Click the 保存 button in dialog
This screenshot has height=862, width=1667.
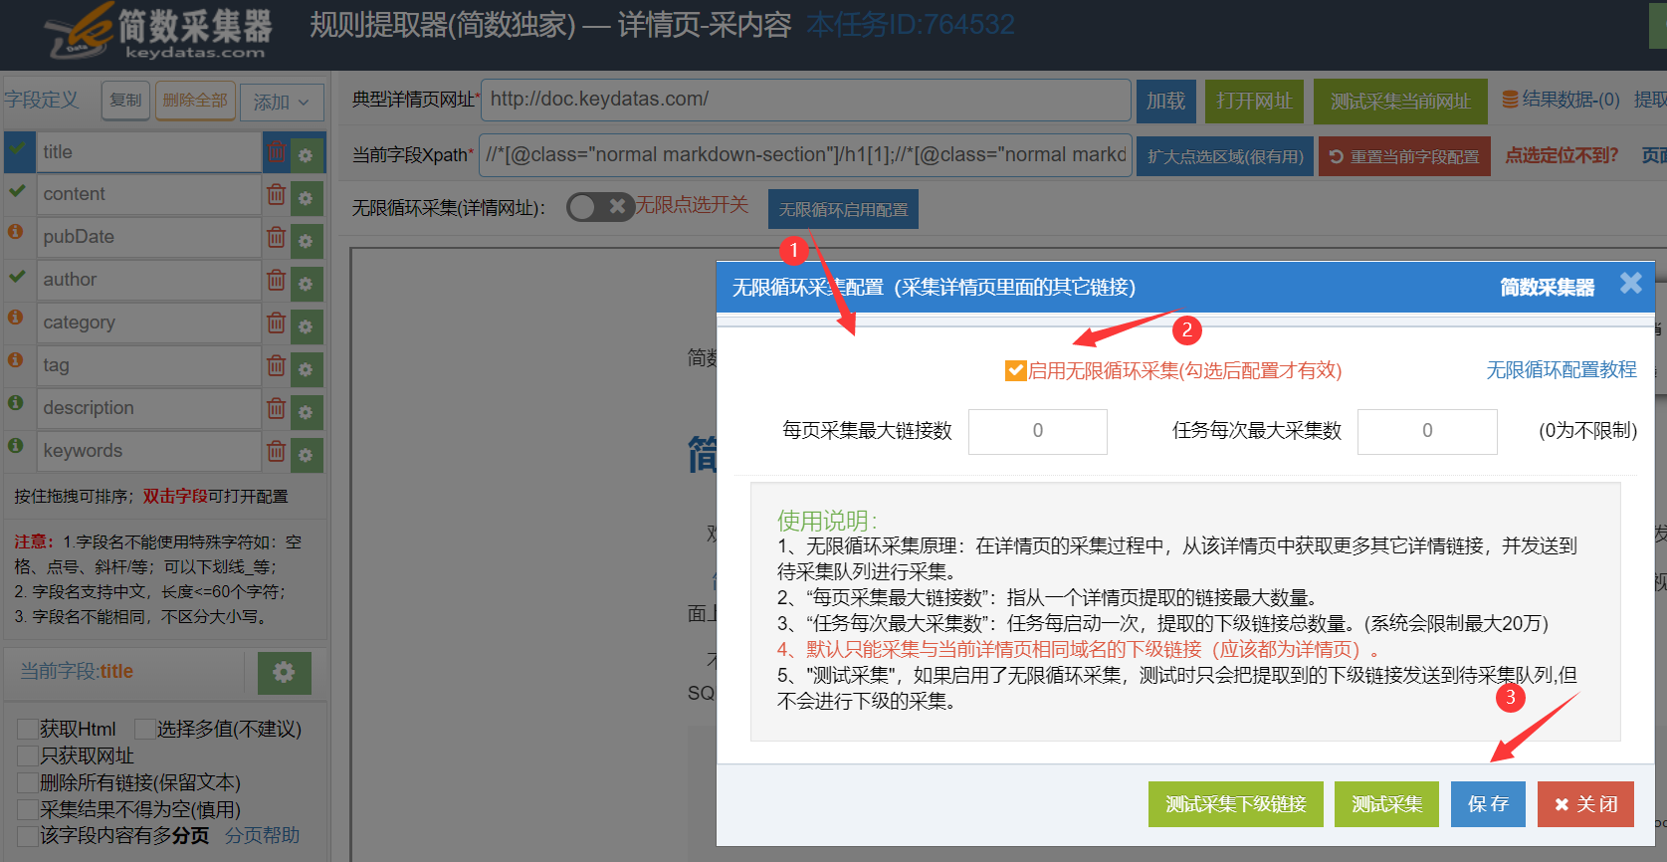point(1487,804)
